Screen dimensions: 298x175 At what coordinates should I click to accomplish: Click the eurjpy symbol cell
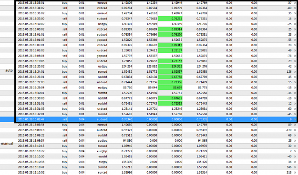(103, 162)
